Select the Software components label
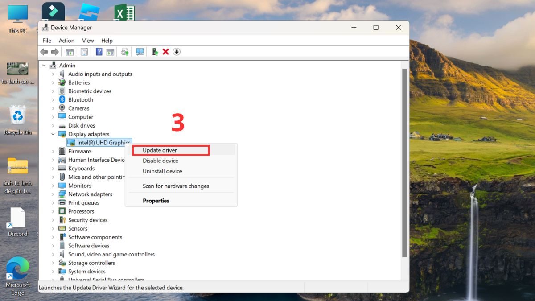Viewport: 535px width, 301px height. 95,237
